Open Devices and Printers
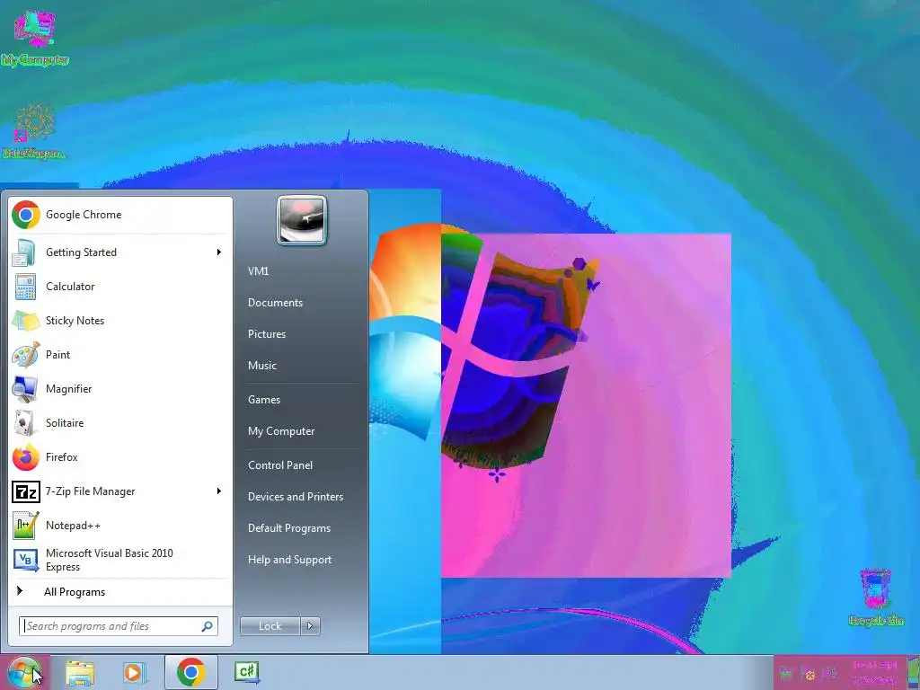This screenshot has height=690, width=920. 296,497
